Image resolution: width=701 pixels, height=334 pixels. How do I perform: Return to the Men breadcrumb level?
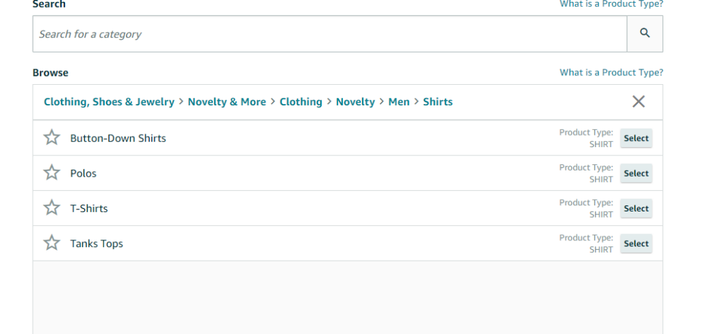(x=398, y=102)
